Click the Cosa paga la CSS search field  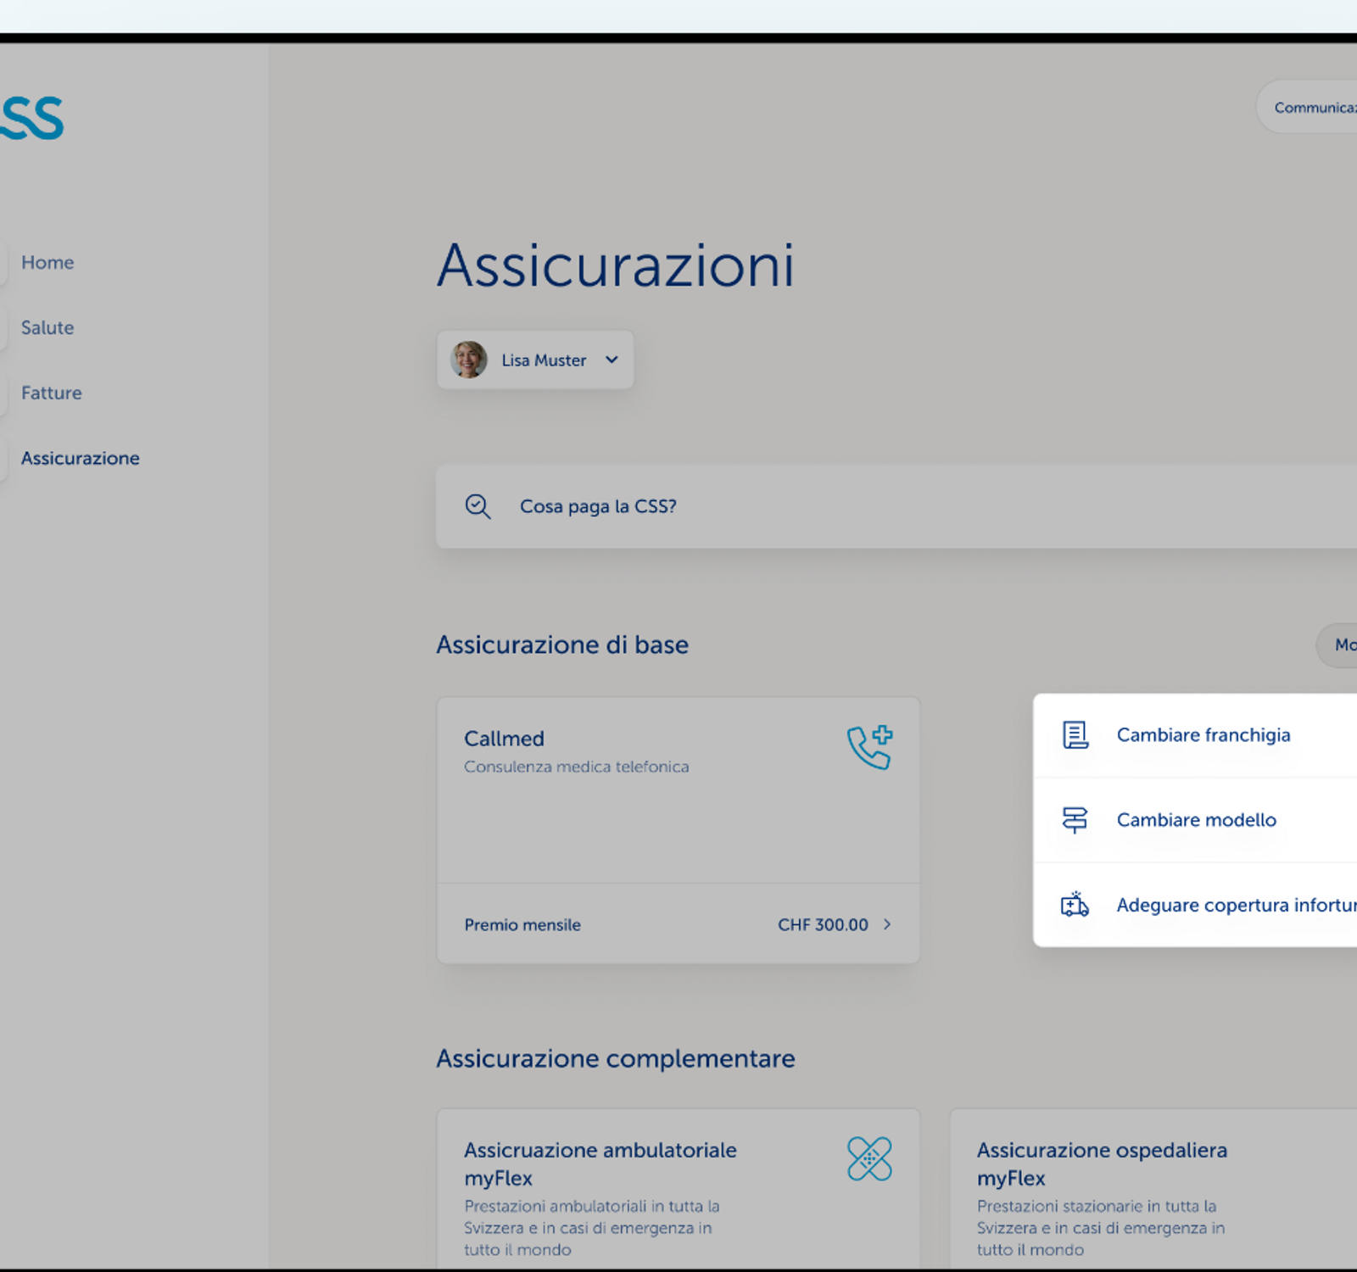[x=598, y=506]
